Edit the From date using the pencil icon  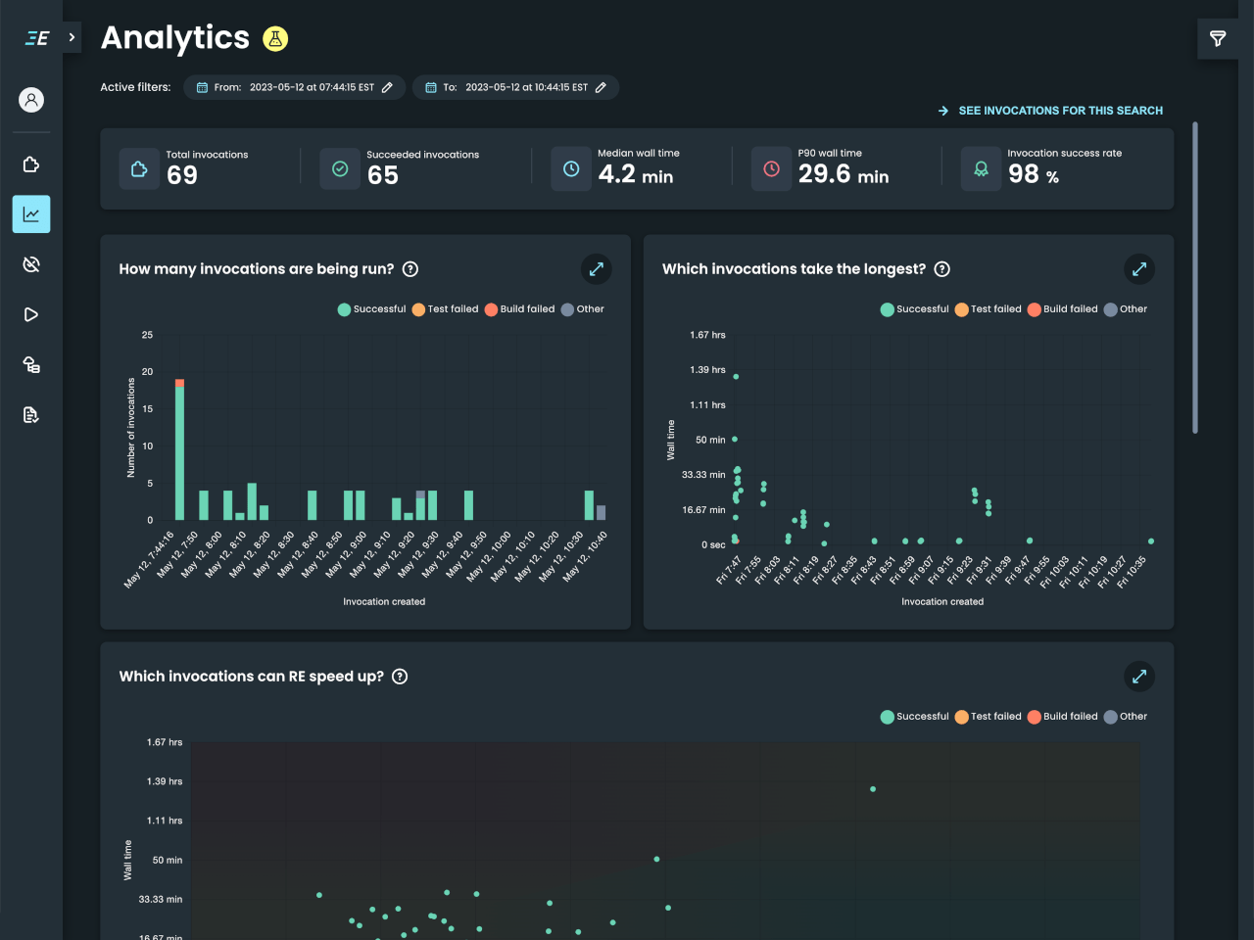tap(390, 86)
